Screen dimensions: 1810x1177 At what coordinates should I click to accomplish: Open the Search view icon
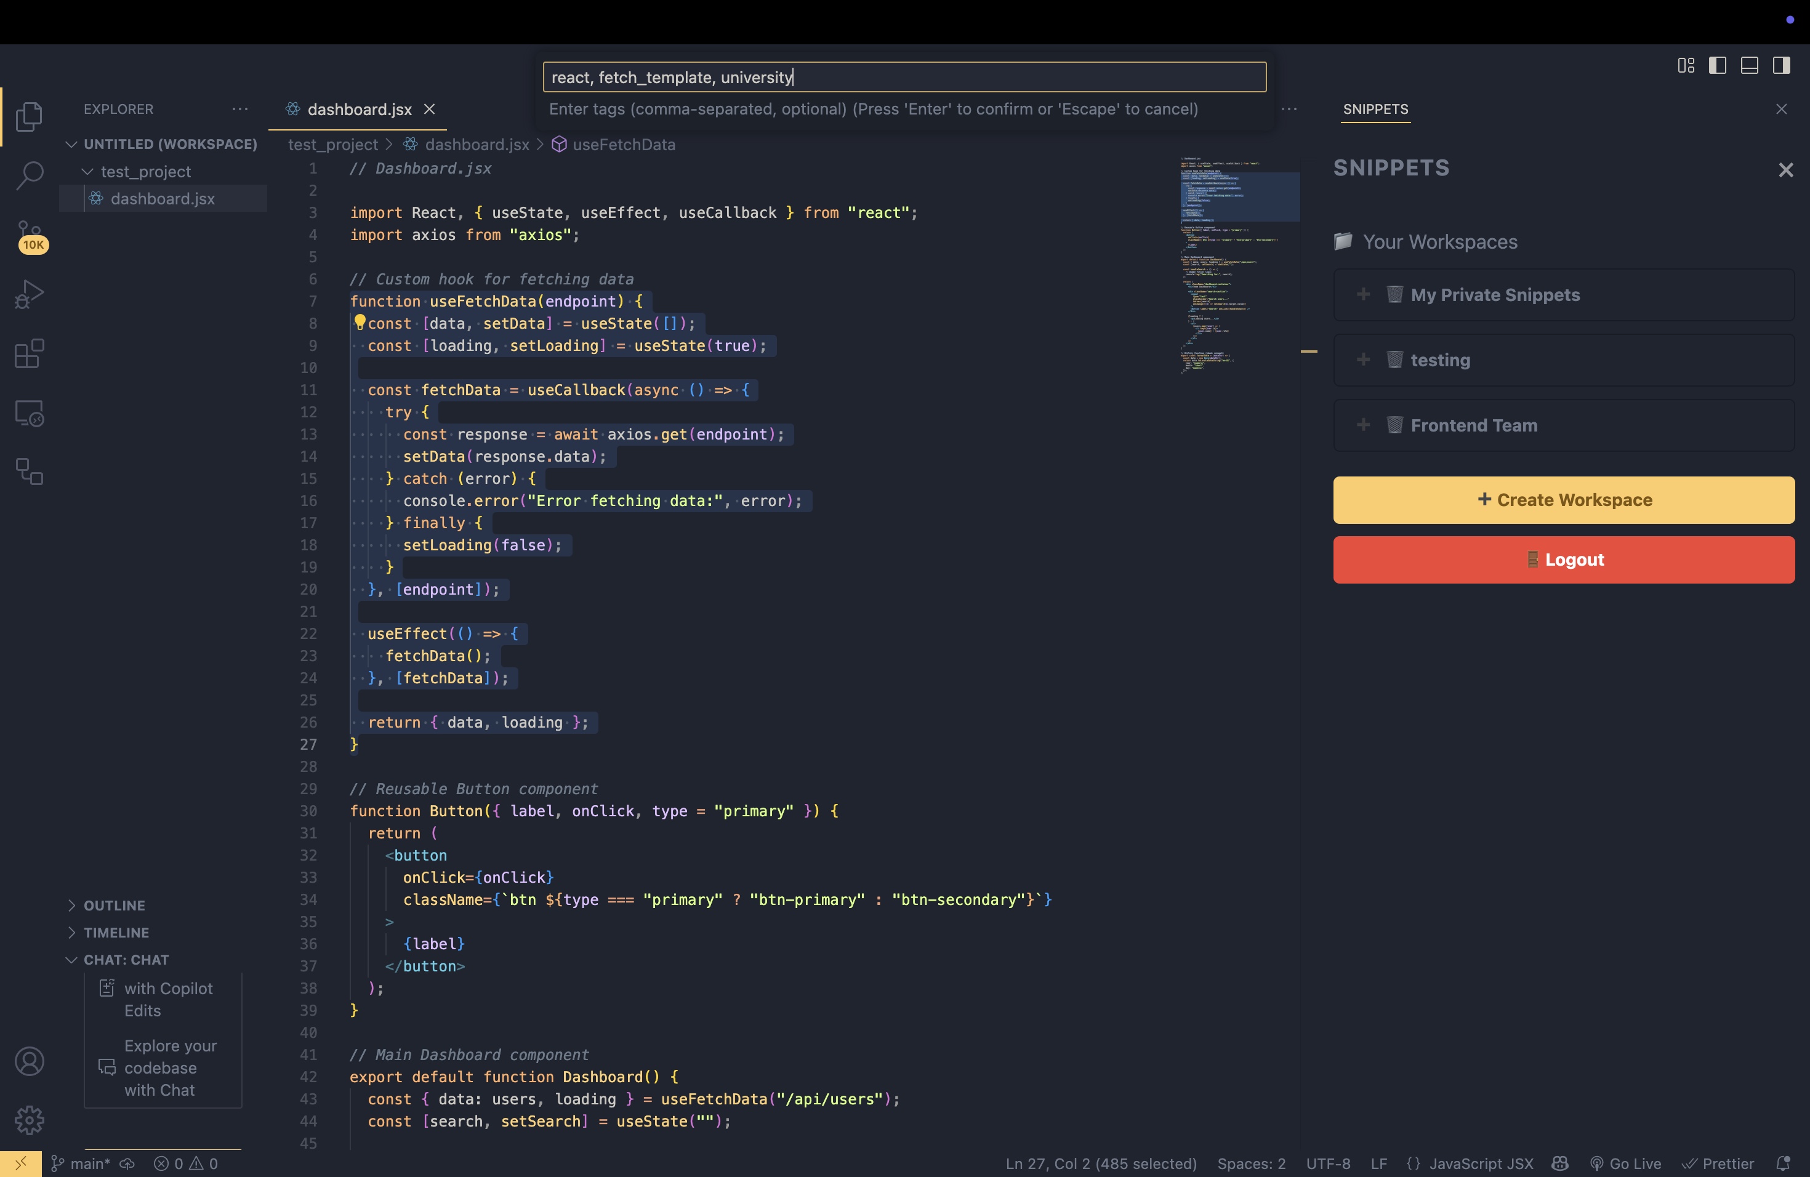coord(29,175)
